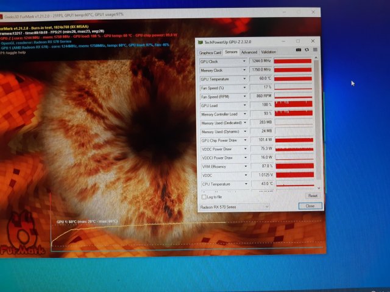Screen dimensions: 390x292
Task: Click the GPU-Z title bar app icon
Action: click(200, 42)
